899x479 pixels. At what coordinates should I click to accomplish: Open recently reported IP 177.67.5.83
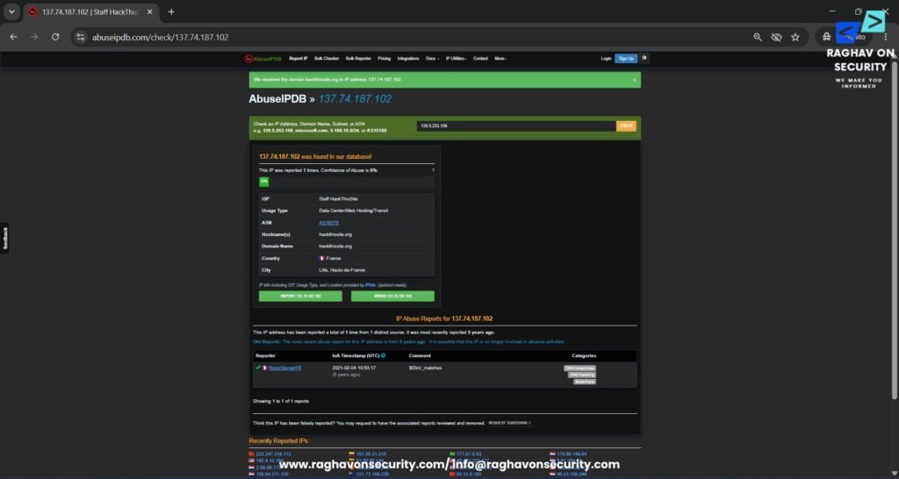point(469,454)
